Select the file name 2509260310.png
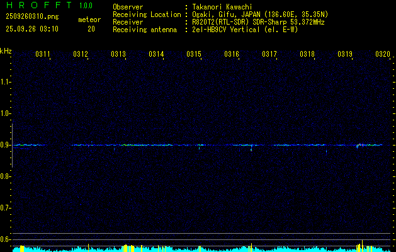396x252 pixels. point(32,17)
